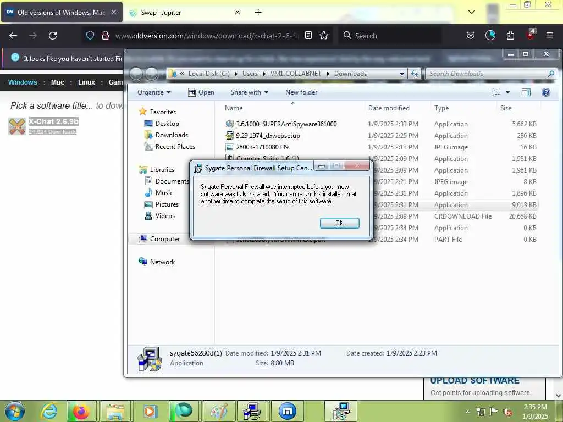Open the view options dropdown arrow
563x422 pixels.
point(507,92)
